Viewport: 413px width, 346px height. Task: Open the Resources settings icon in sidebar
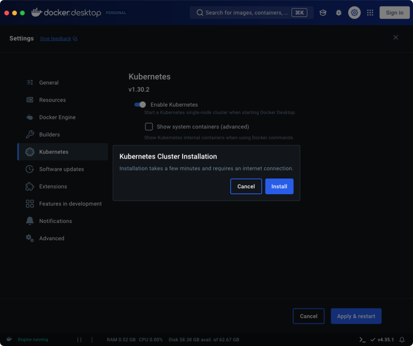point(29,100)
